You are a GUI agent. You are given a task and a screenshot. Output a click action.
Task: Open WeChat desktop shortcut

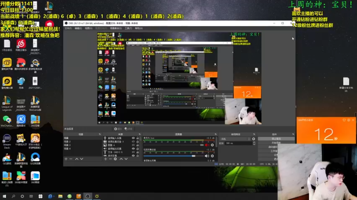7,119
